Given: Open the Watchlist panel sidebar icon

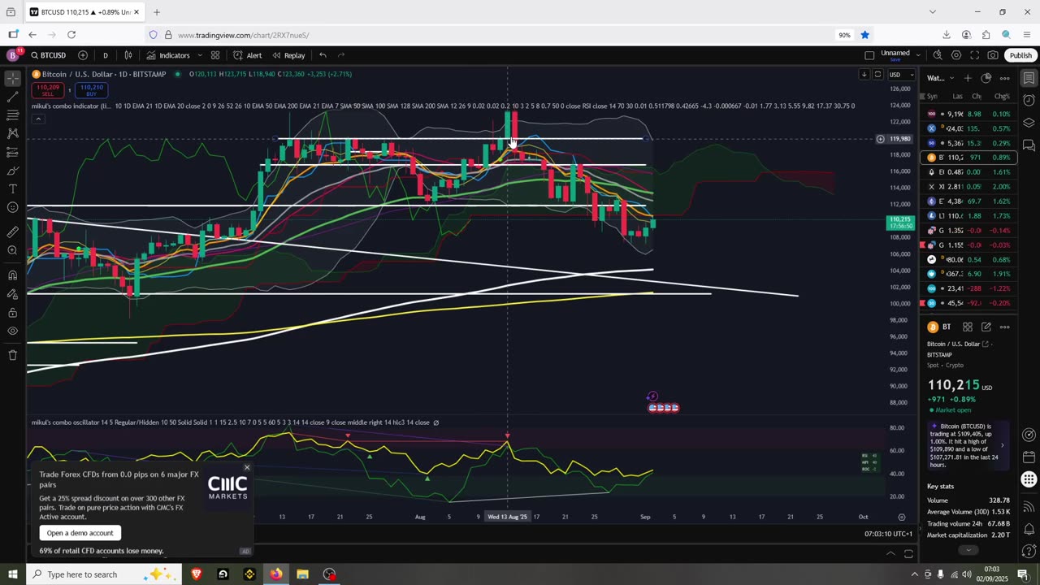Looking at the screenshot, I should 1029,79.
